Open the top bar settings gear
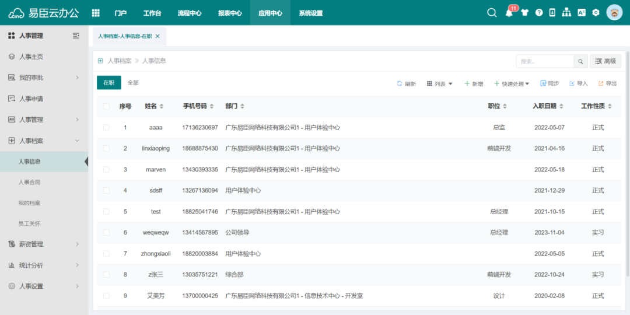 click(x=596, y=12)
